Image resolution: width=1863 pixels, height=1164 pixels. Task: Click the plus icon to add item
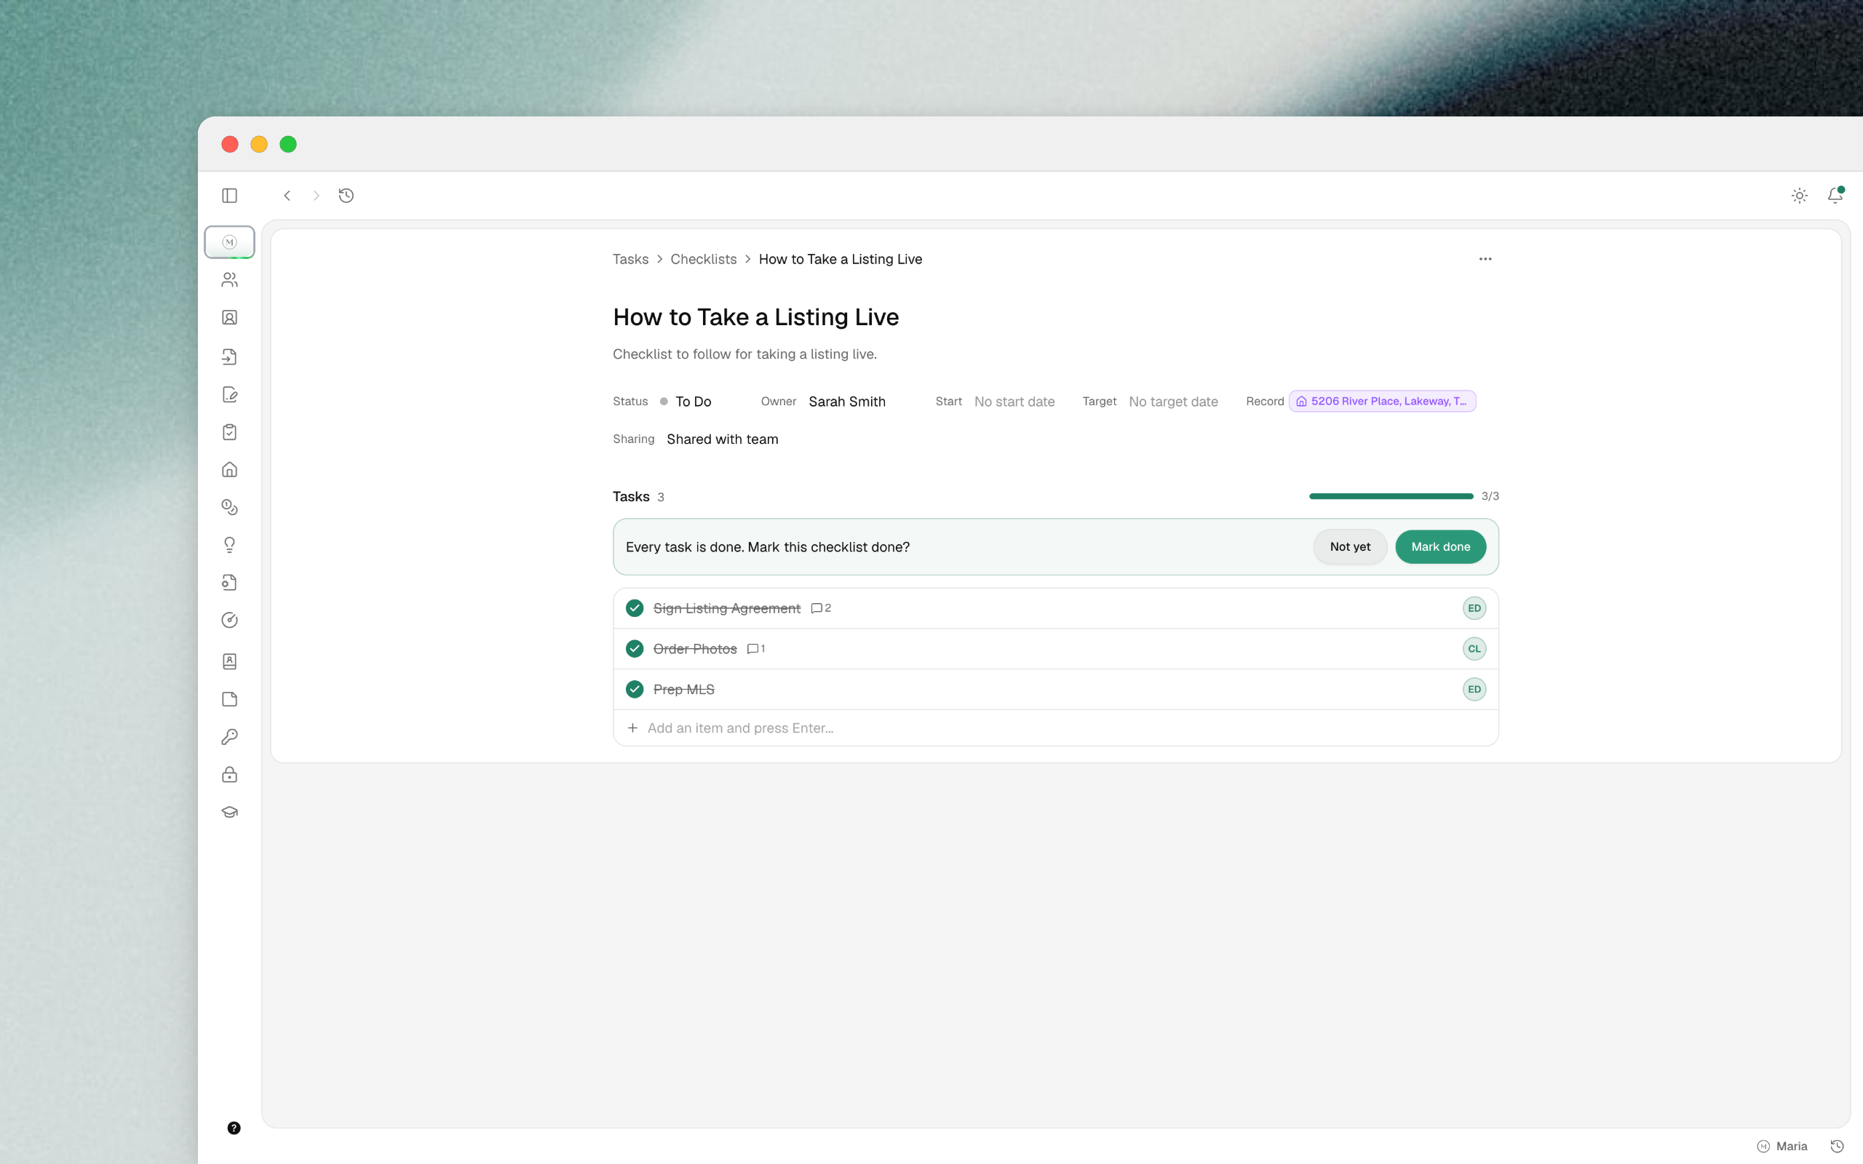633,728
